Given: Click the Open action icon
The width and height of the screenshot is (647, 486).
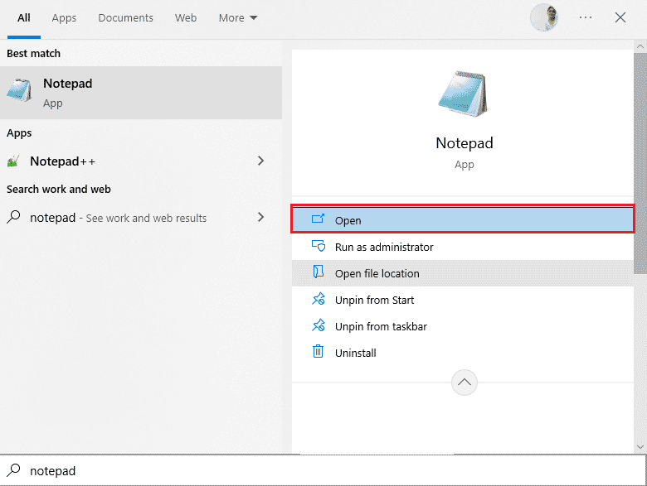Looking at the screenshot, I should click(318, 219).
